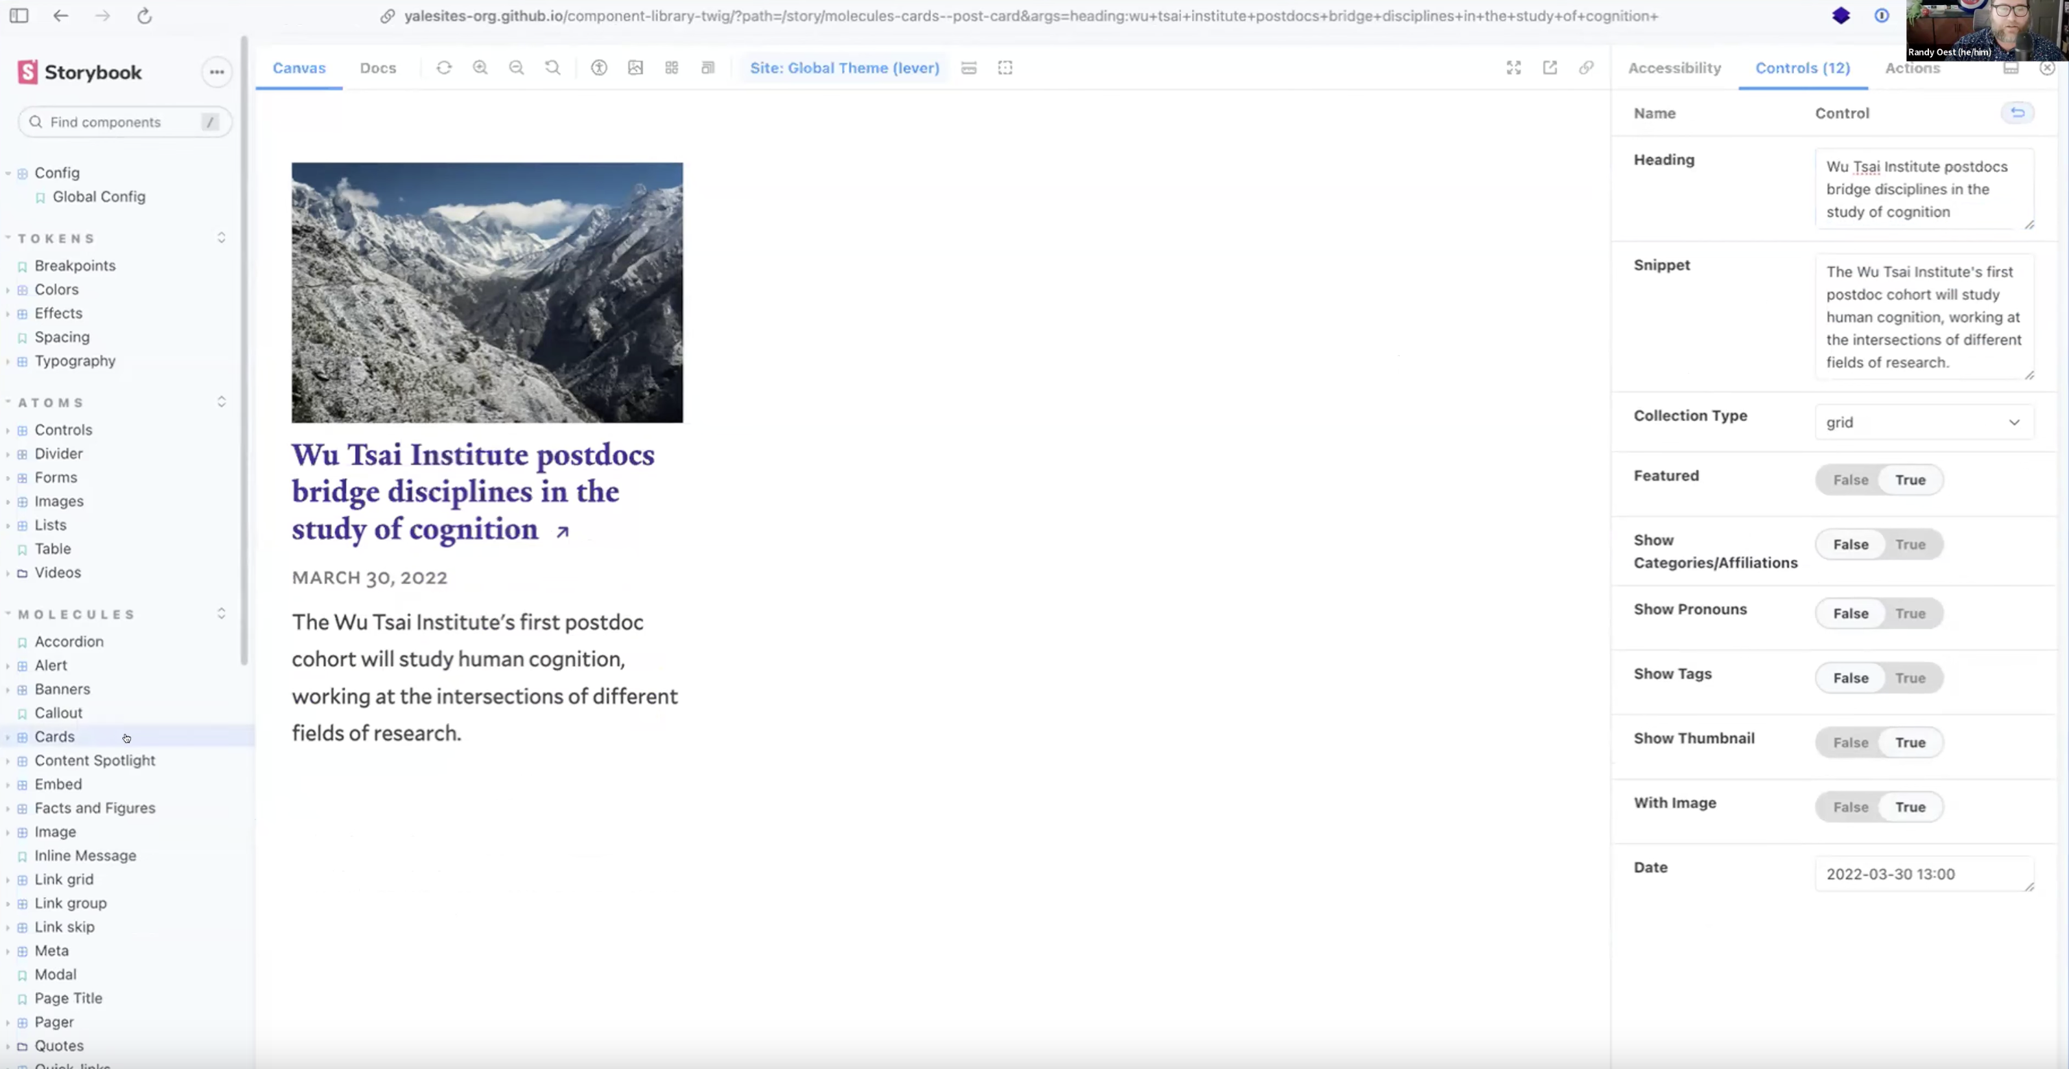Toggle the grid background icon
This screenshot has width=2069, height=1069.
click(x=672, y=68)
